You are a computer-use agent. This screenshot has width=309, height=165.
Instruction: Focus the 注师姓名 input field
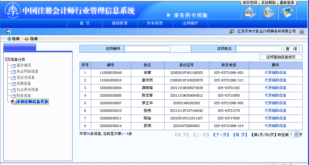pyautogui.click(x=259, y=49)
